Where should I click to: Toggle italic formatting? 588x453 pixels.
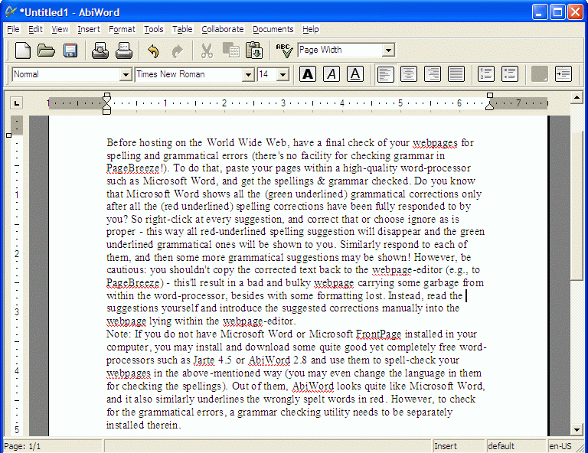pyautogui.click(x=332, y=74)
